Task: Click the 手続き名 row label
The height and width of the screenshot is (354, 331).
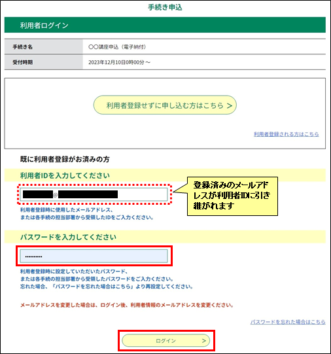Action: tap(22, 46)
